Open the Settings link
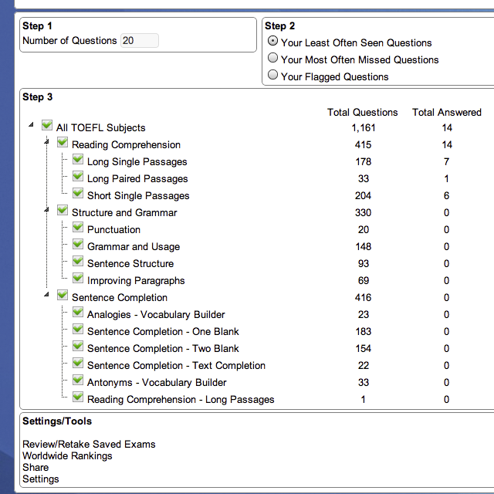 (41, 479)
